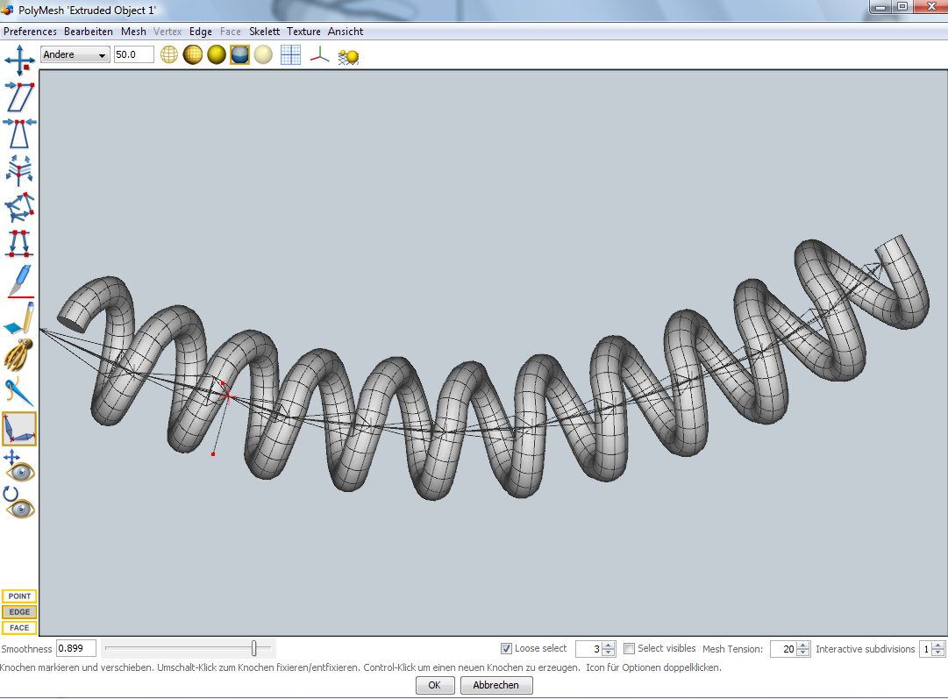Switch to wireframe sphere display mode
Screen dimensions: 948x699
click(168, 54)
